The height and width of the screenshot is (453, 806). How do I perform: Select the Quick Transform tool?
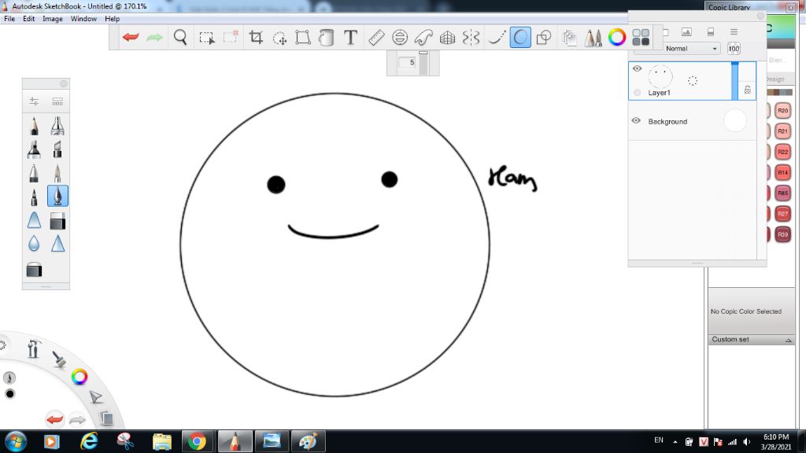279,38
